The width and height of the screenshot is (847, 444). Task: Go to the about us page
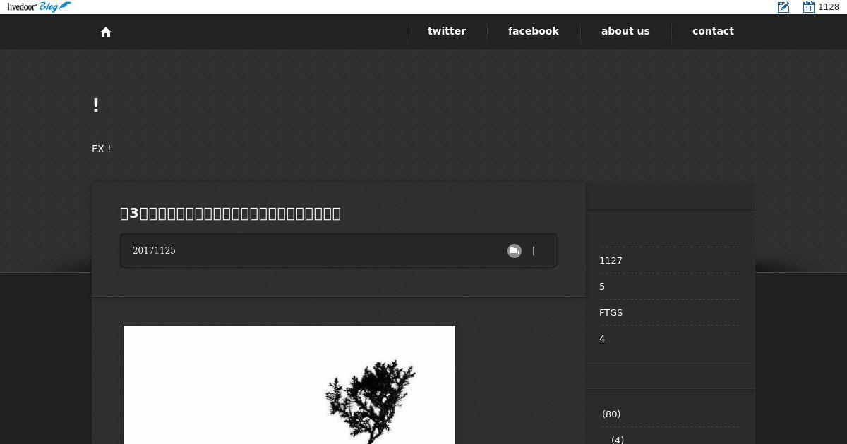pyautogui.click(x=625, y=31)
